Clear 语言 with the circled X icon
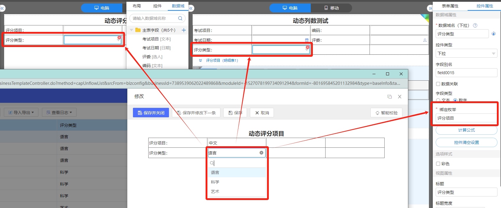Viewport: 501px width, 208px height. click(x=261, y=153)
